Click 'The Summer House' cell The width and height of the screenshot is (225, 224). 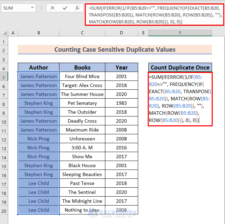(82, 94)
